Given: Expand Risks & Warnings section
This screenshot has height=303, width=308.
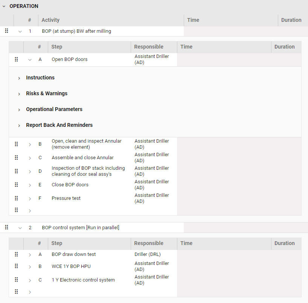Looking at the screenshot, I should [x=19, y=94].
